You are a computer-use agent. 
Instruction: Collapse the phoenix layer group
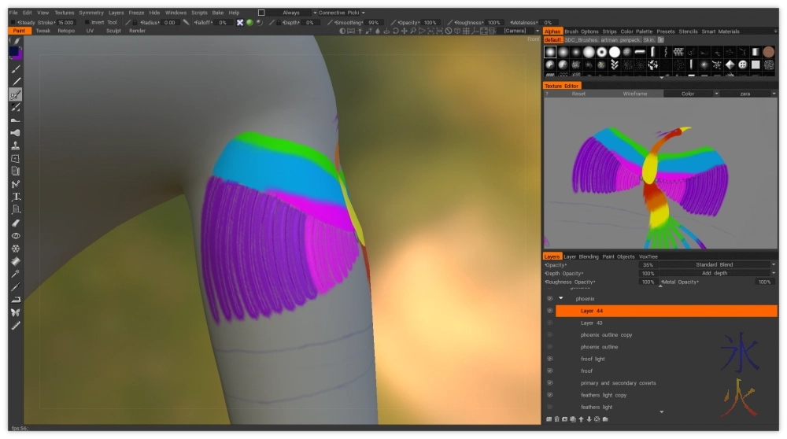pos(561,299)
